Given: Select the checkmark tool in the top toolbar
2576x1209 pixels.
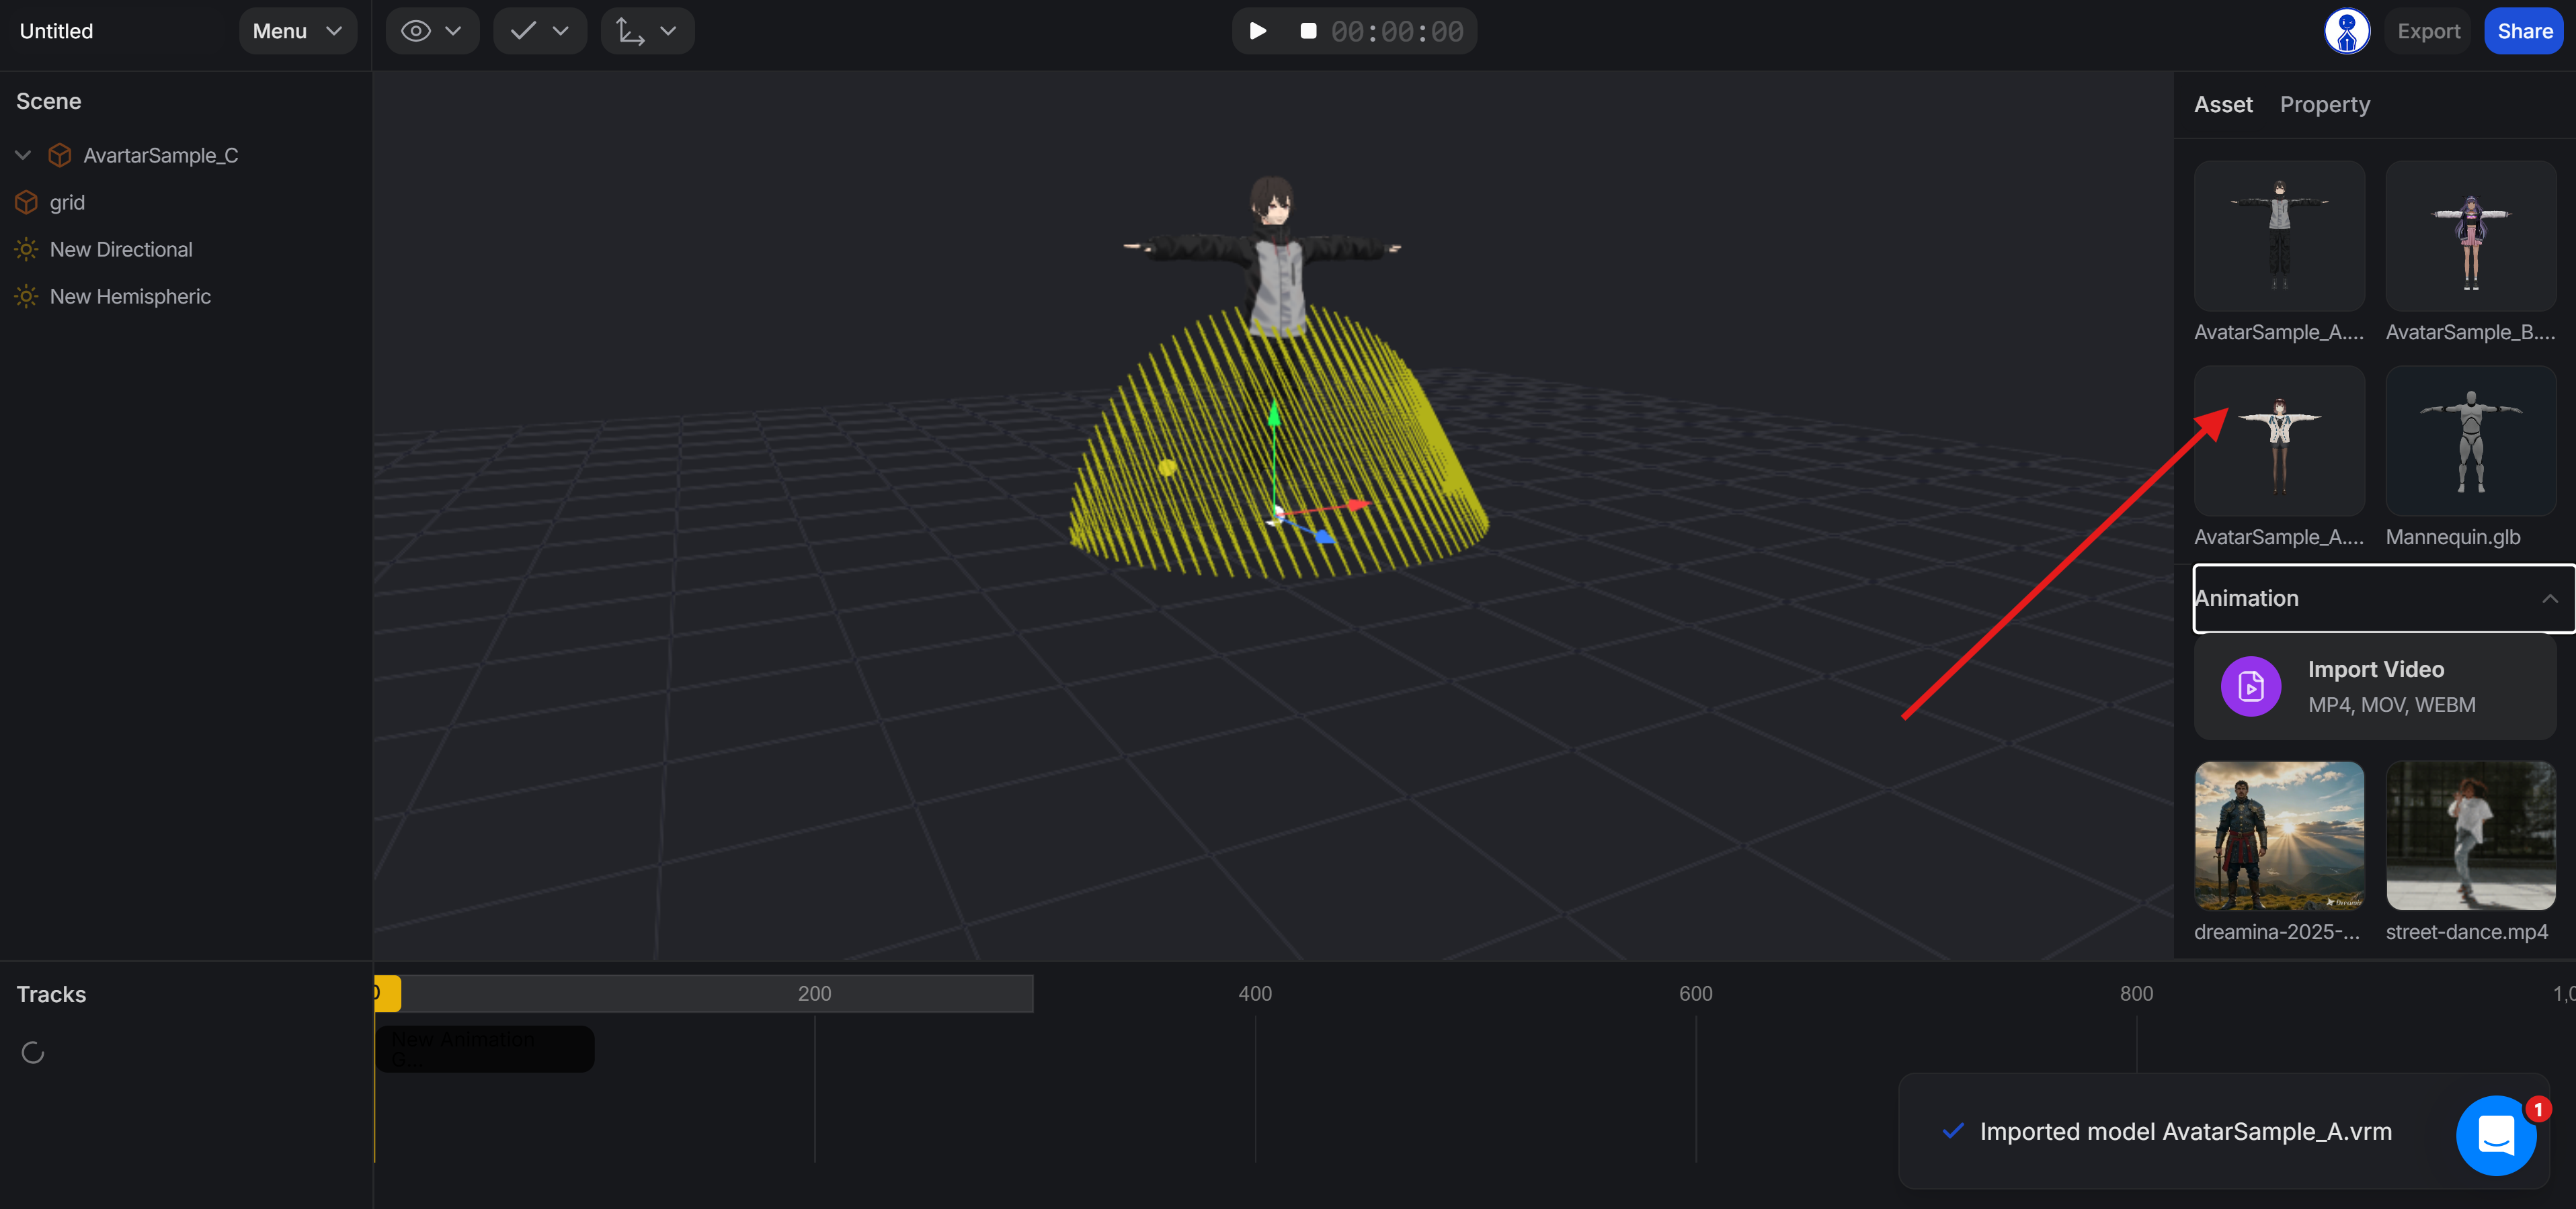Looking at the screenshot, I should click(x=523, y=31).
